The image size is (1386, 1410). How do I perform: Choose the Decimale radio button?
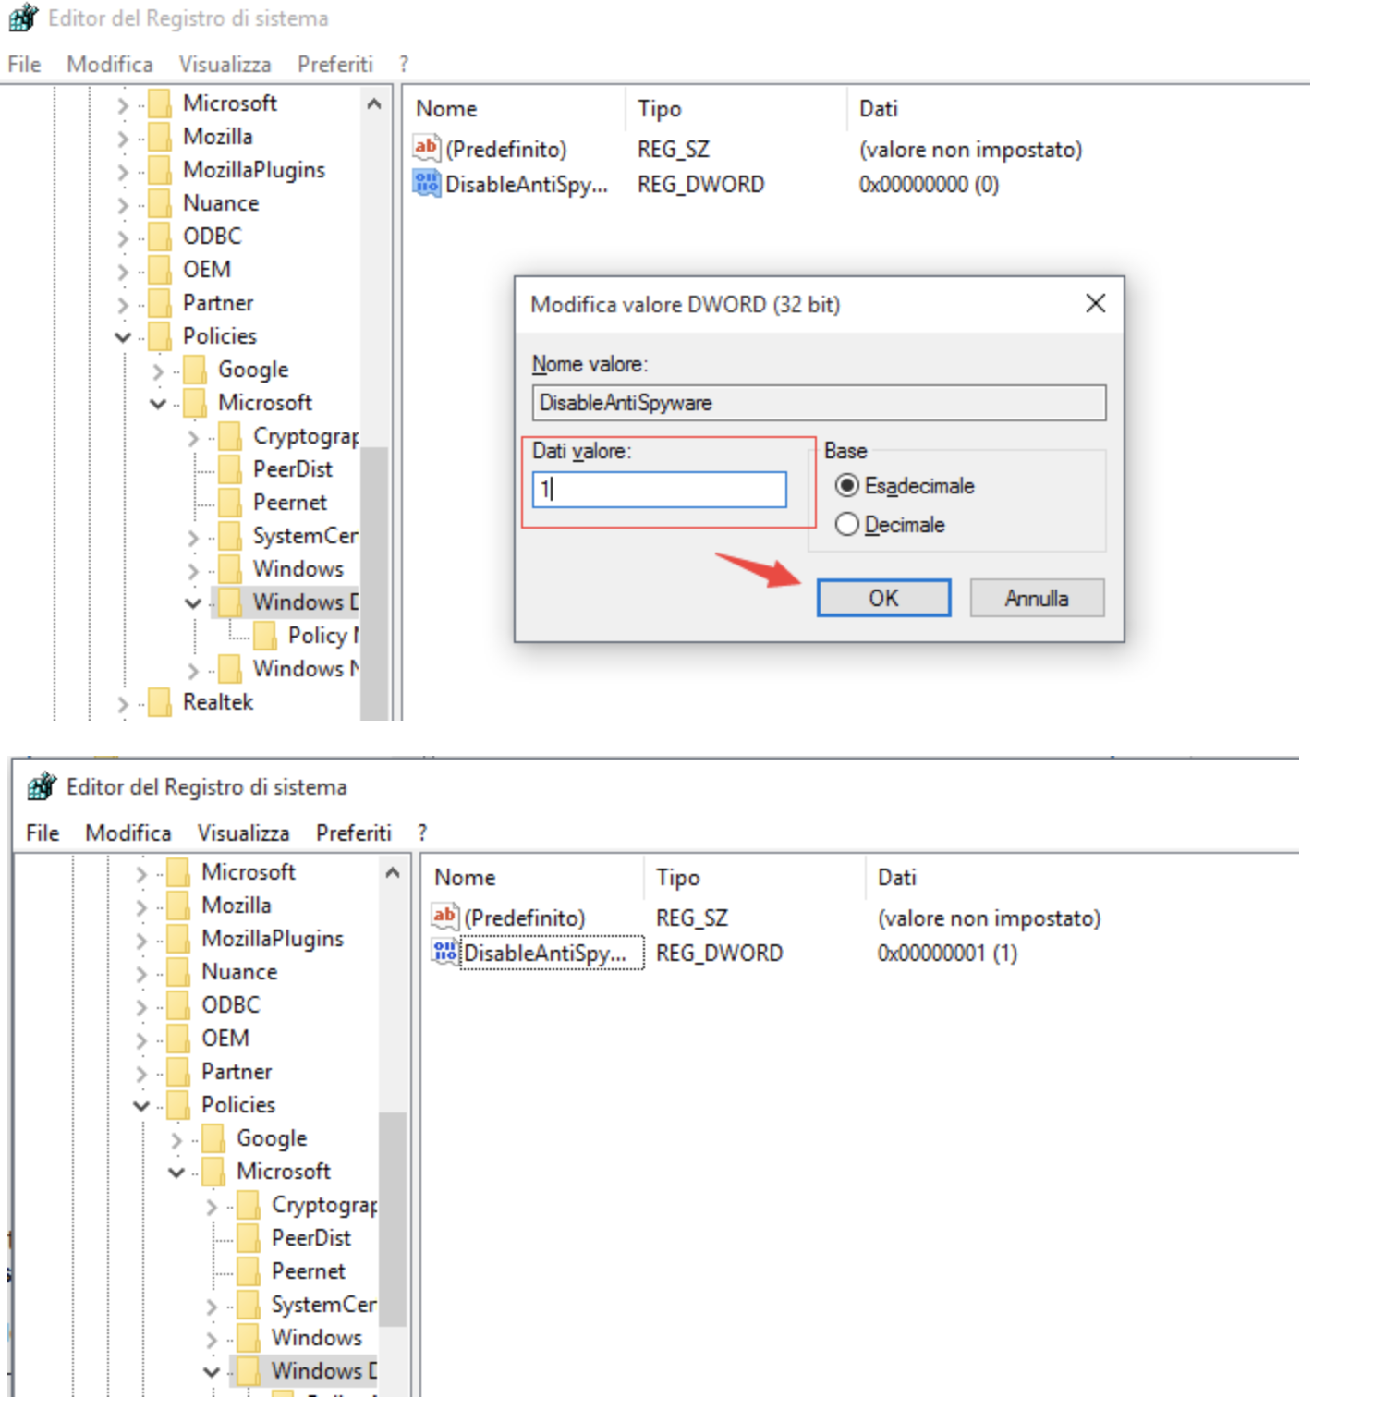(x=847, y=525)
